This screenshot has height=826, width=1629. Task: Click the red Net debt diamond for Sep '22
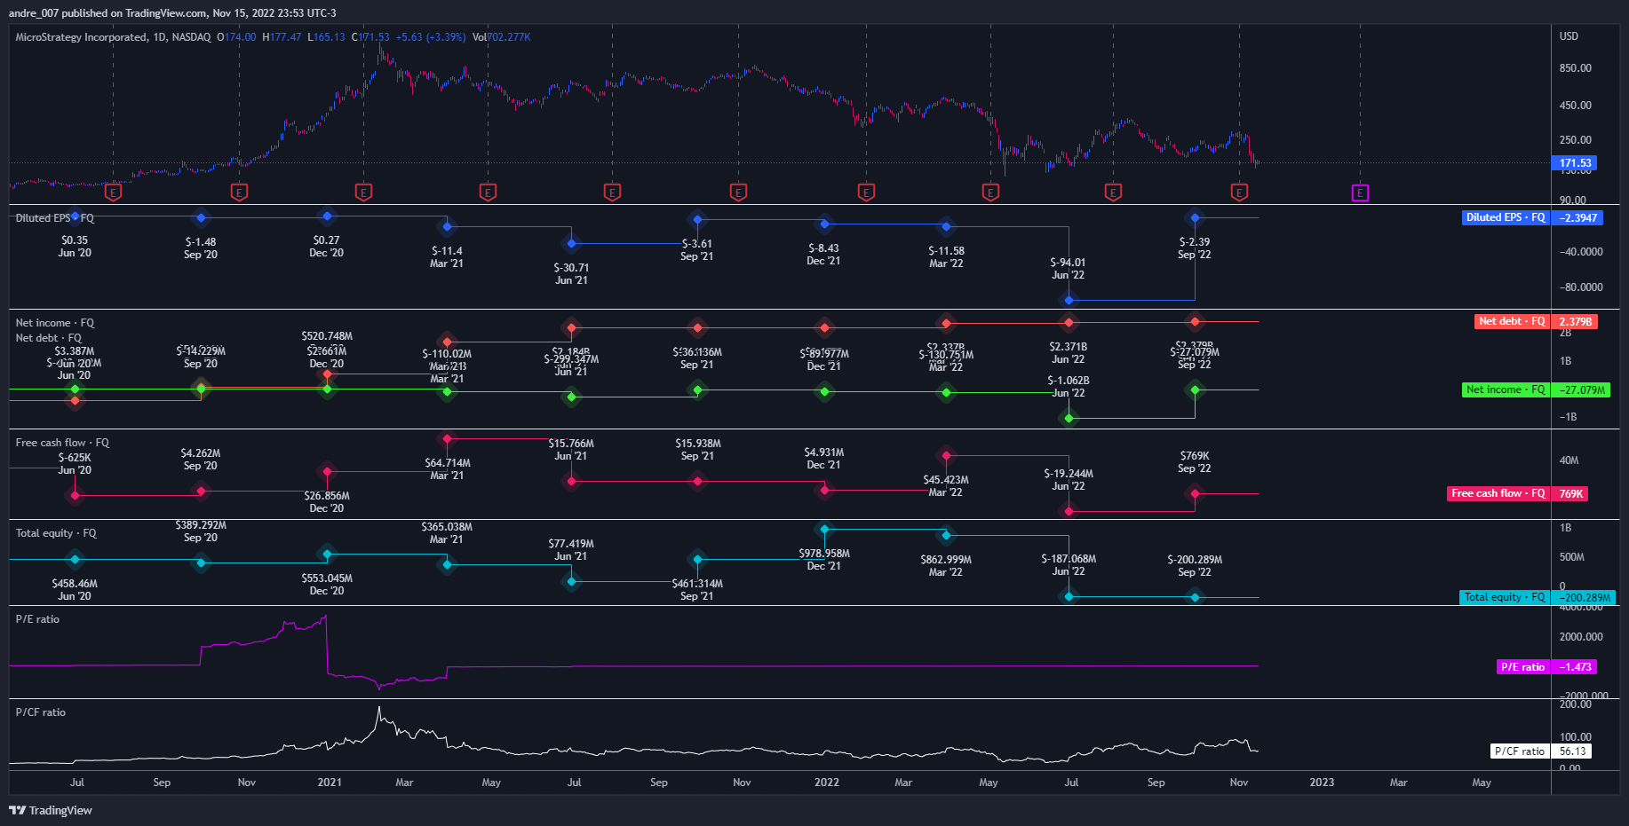[1195, 322]
